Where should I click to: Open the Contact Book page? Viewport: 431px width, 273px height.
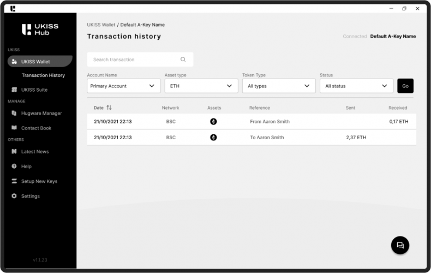tap(37, 128)
